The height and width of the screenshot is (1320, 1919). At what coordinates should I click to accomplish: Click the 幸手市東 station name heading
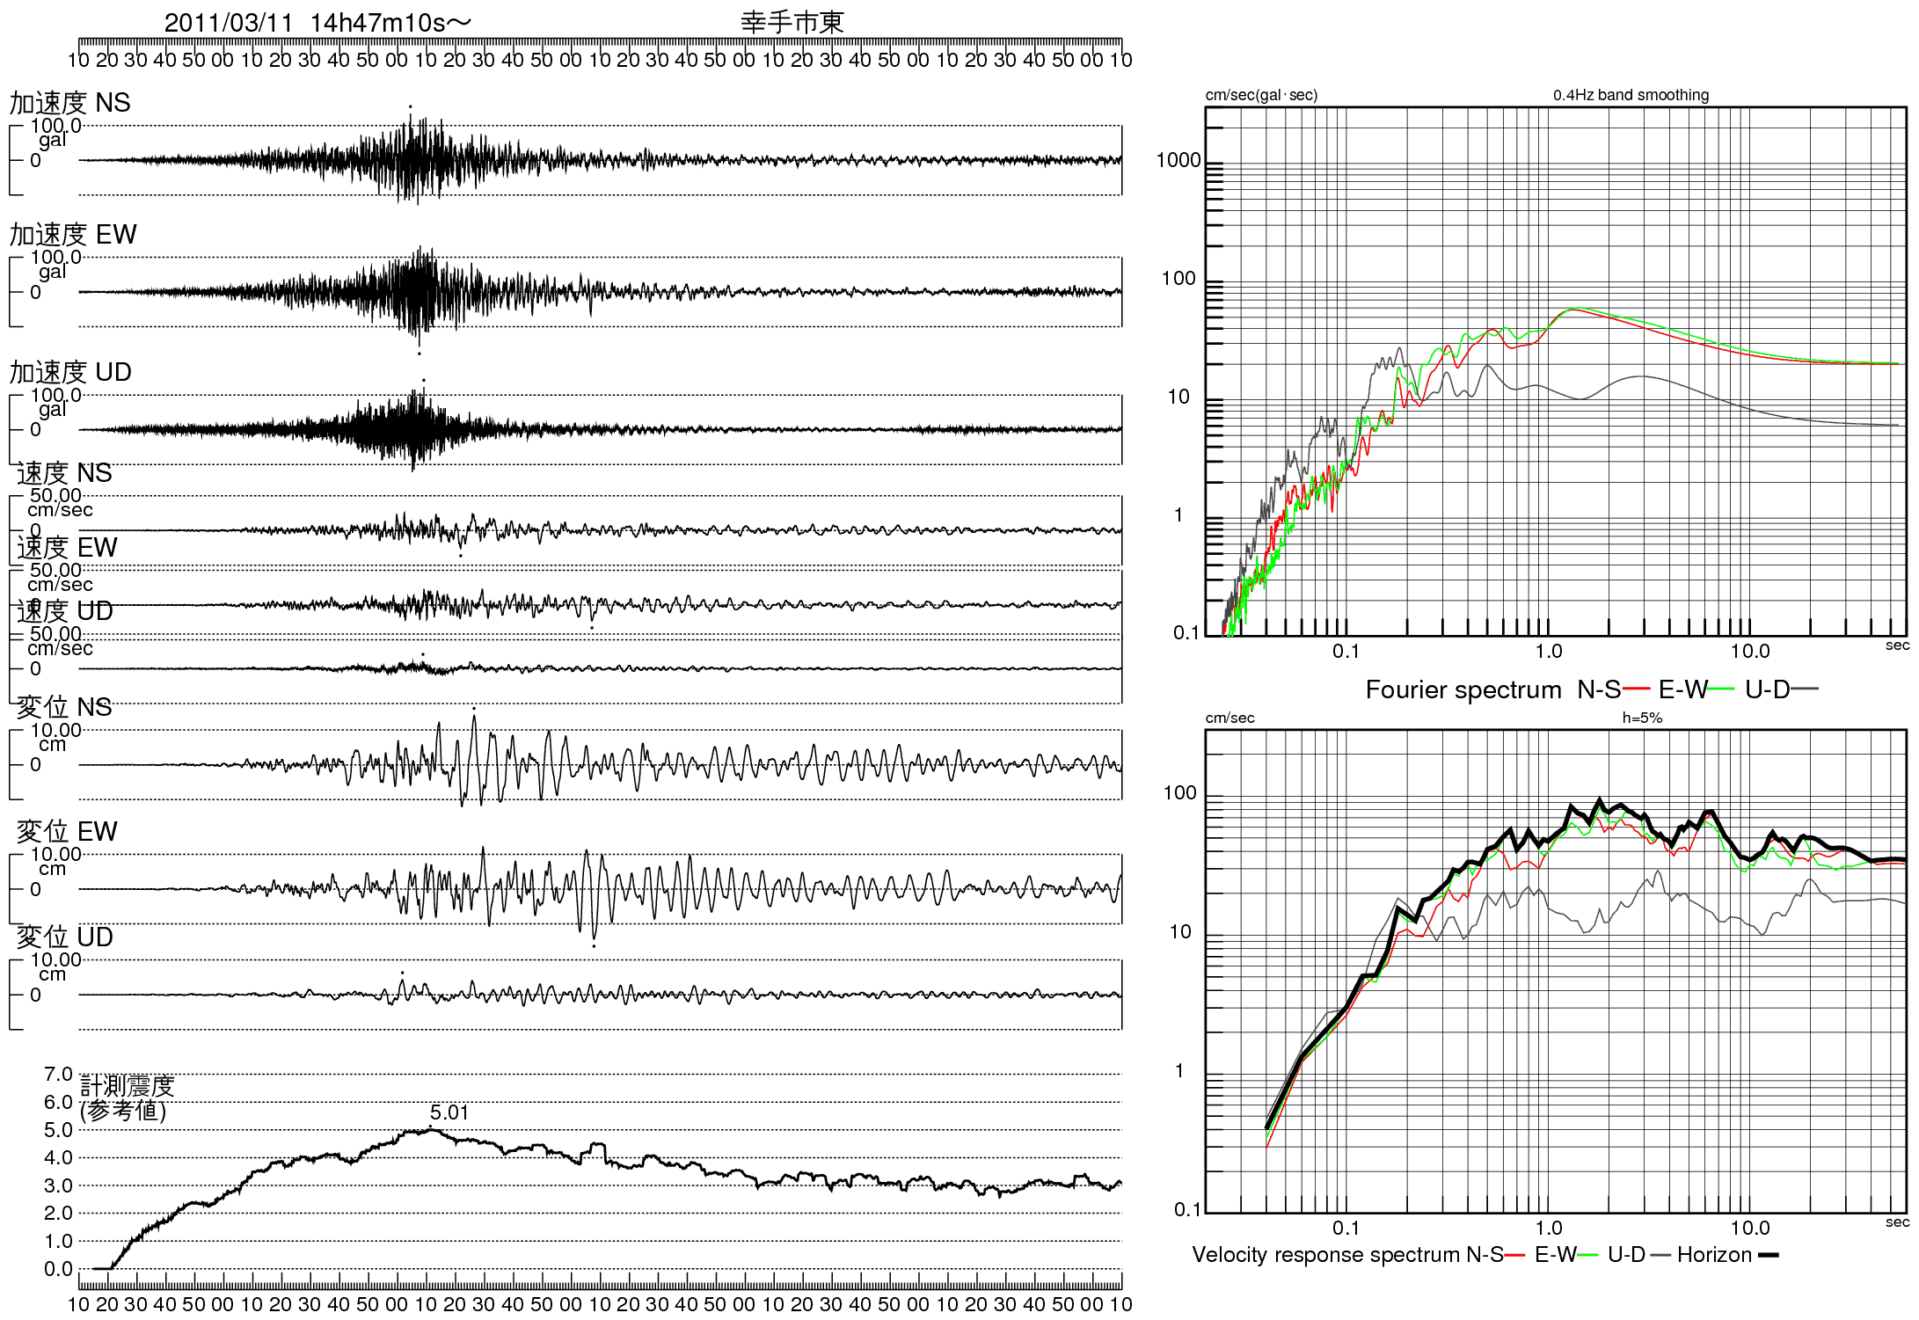pyautogui.click(x=792, y=22)
